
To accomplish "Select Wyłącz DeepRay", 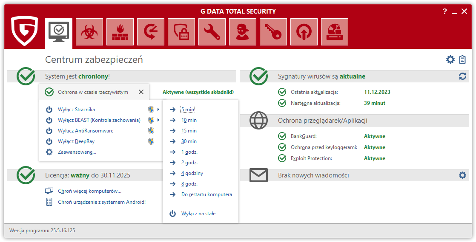I will 76,141.
